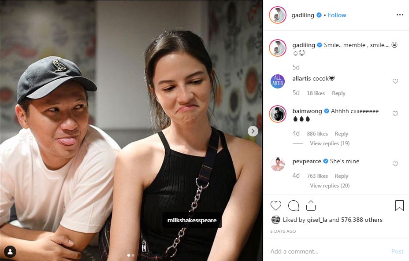Expand View replies (19)
The image size is (409, 261).
click(x=330, y=143)
